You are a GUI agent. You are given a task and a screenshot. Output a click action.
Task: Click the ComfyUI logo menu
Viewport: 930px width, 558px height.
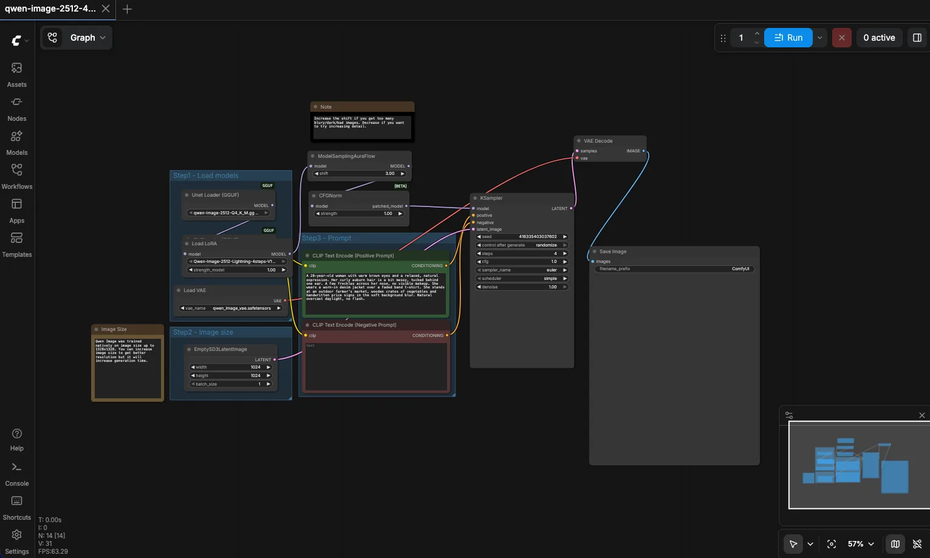tap(19, 40)
